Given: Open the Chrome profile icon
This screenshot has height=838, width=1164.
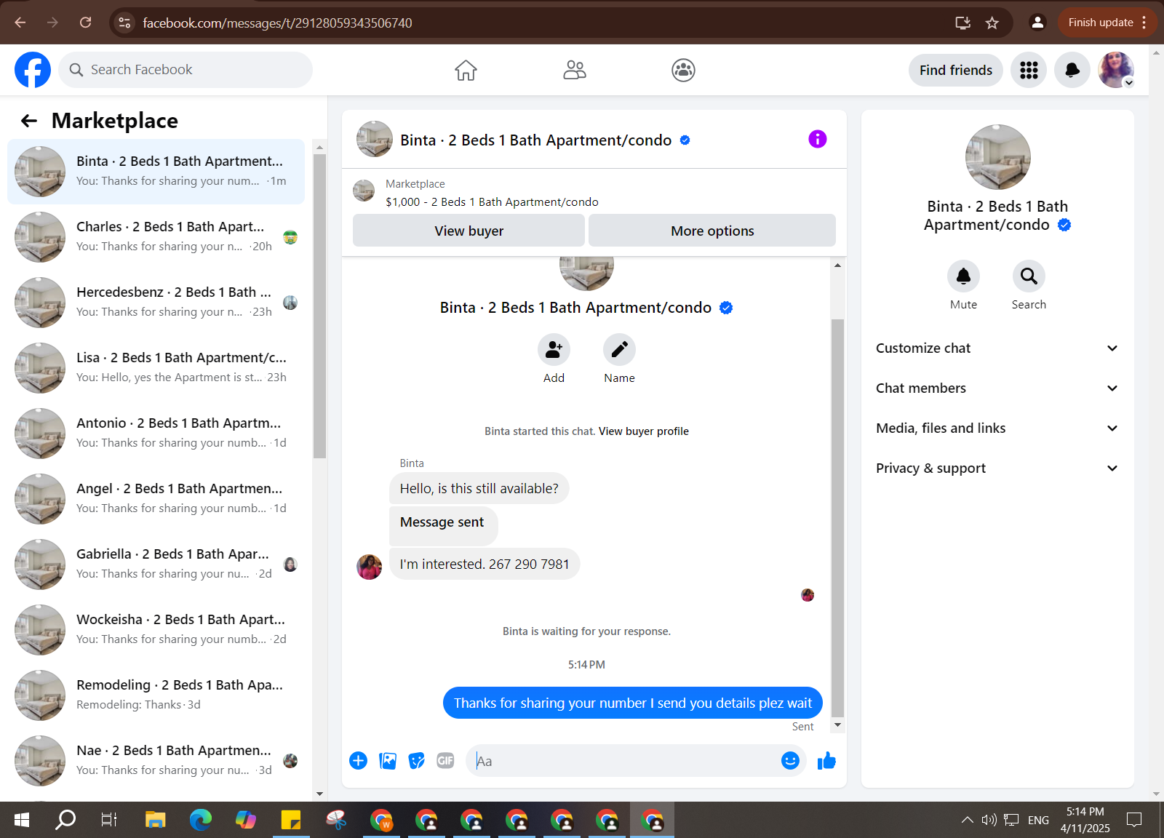Looking at the screenshot, I should click(1037, 23).
